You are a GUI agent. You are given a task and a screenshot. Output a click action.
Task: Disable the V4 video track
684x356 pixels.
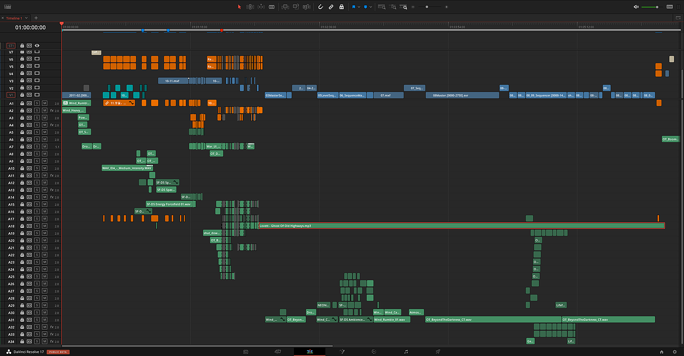click(x=37, y=74)
